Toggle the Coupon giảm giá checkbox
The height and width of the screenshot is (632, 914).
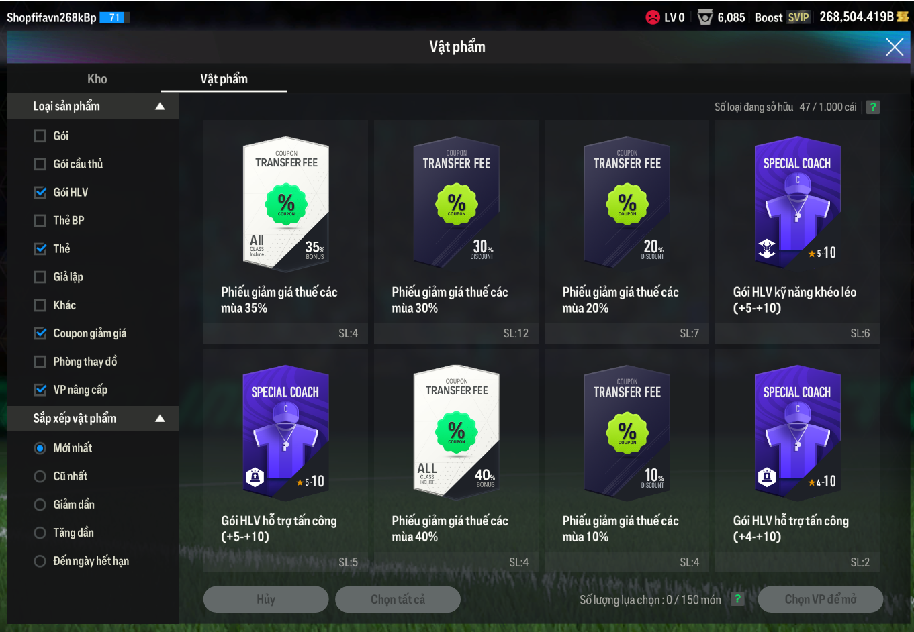point(40,333)
